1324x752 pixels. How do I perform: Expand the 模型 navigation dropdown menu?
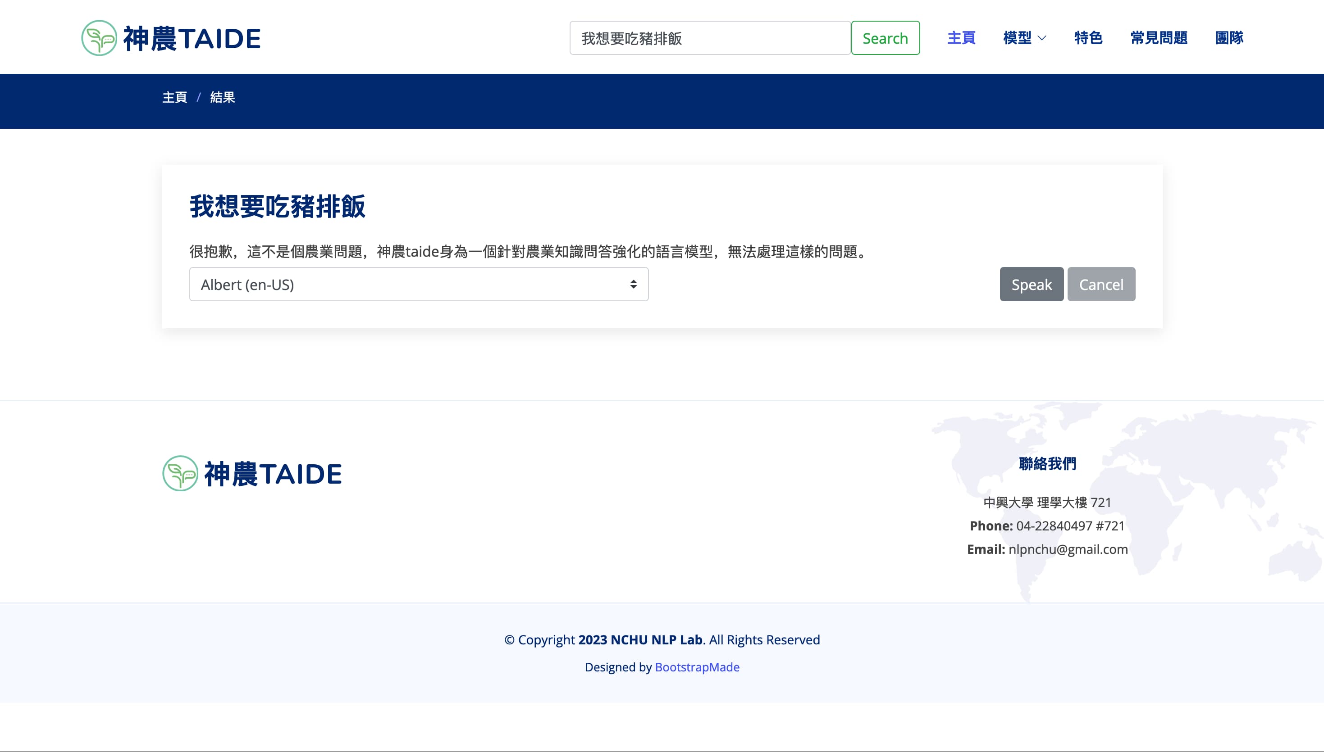pyautogui.click(x=1024, y=37)
